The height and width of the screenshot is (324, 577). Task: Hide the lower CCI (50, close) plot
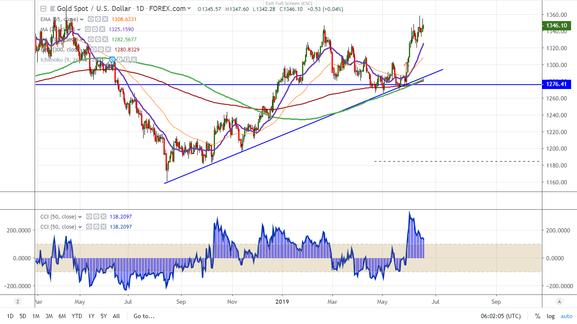(x=89, y=227)
